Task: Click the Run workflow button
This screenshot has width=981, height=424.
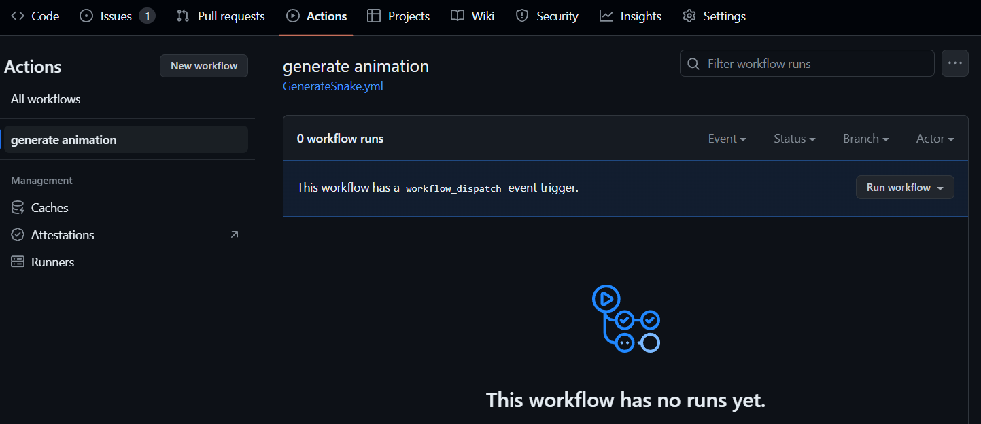Action: point(905,187)
